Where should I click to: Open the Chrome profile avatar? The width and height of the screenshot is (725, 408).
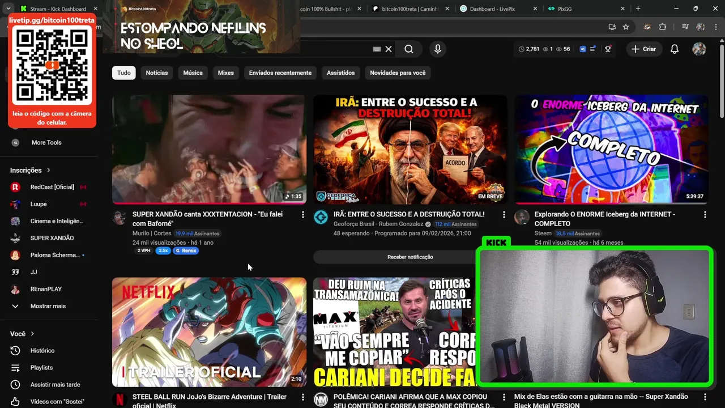point(700,27)
